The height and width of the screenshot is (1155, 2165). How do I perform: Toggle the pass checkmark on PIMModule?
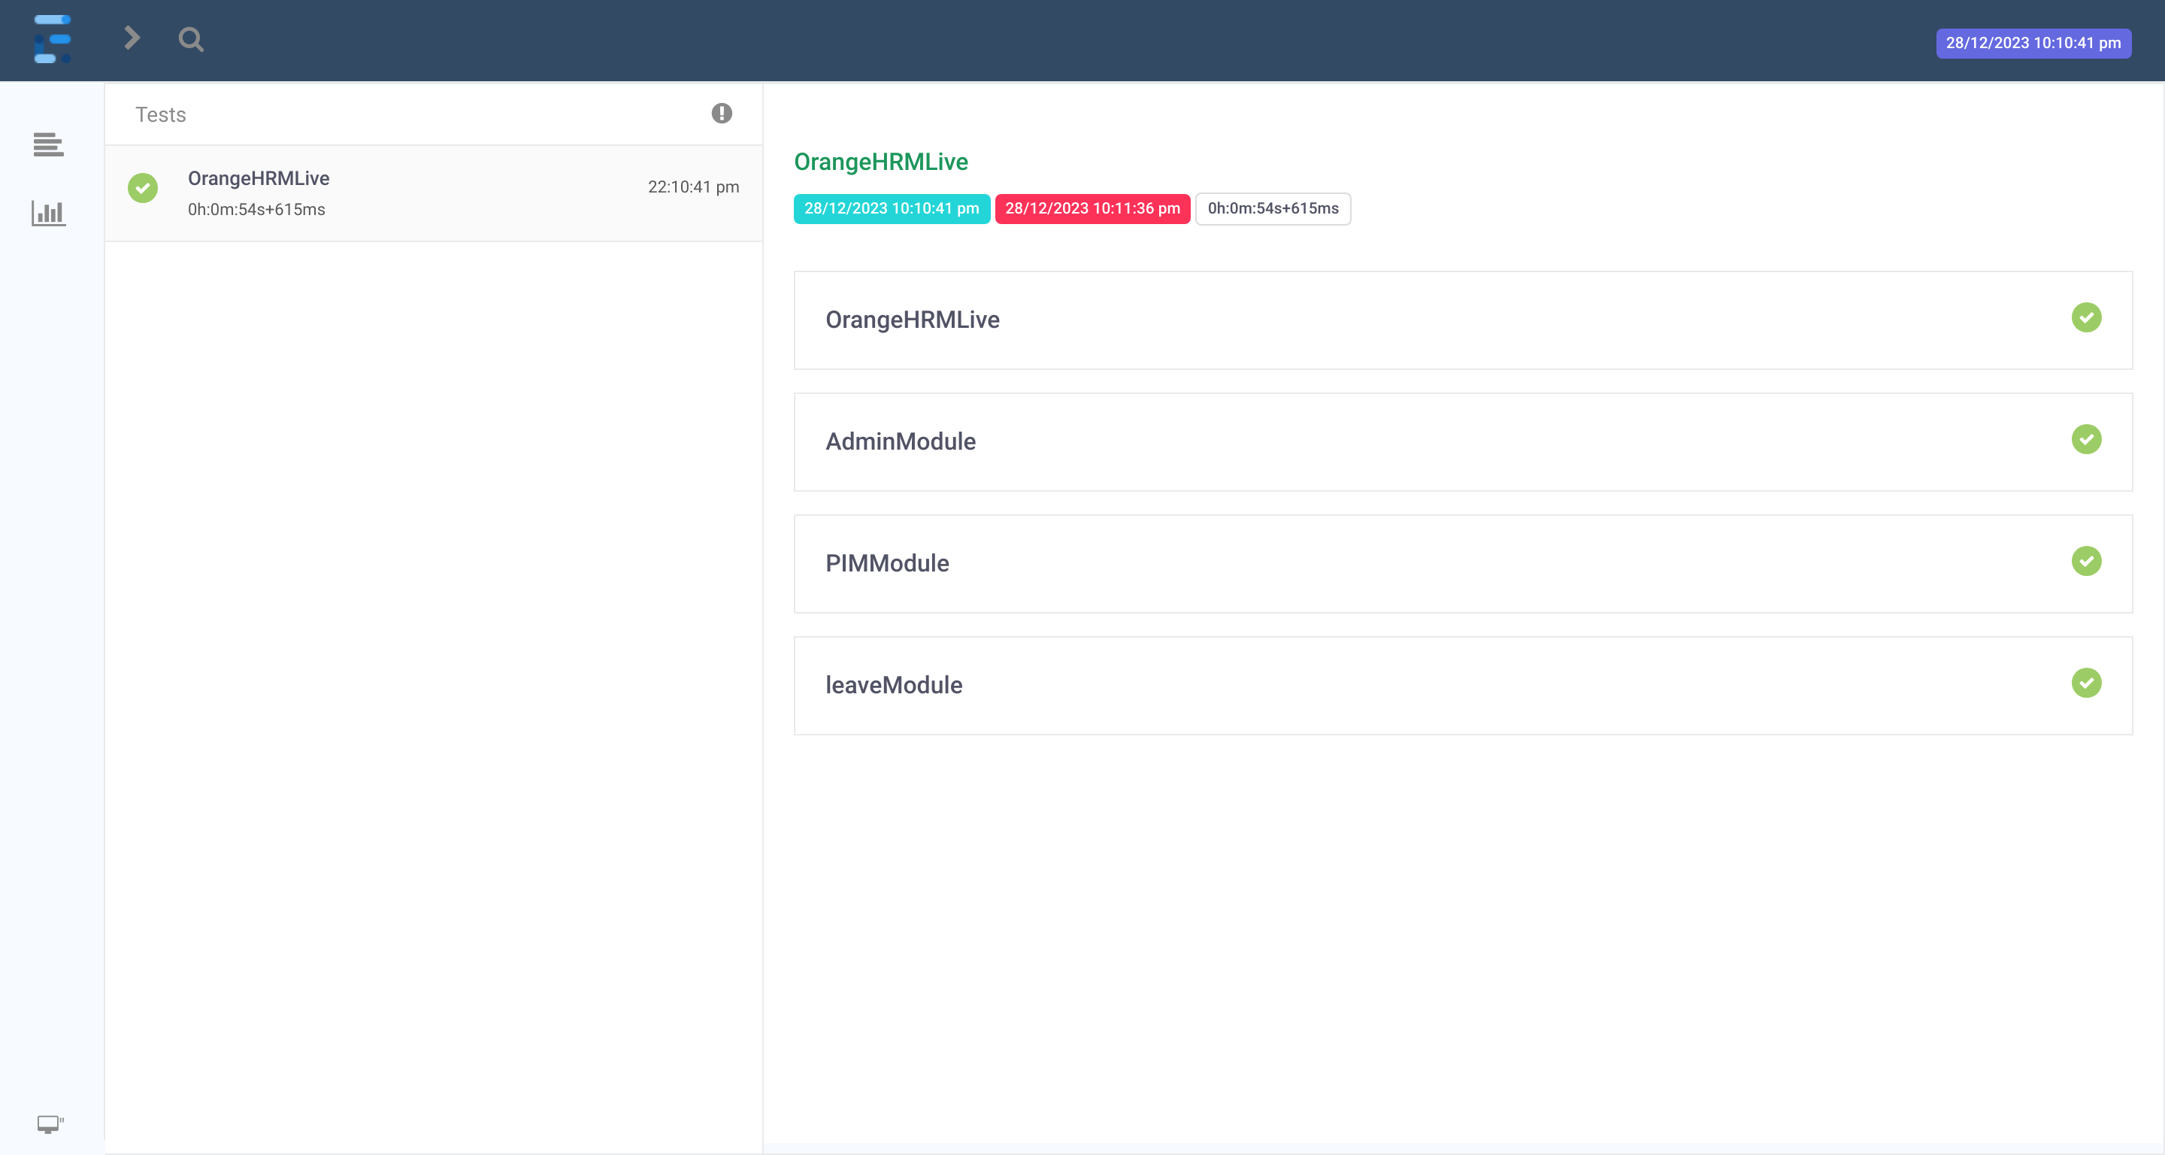(2087, 562)
